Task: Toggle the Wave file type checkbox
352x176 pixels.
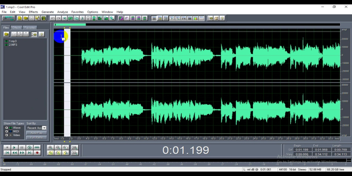Action: click(6, 128)
